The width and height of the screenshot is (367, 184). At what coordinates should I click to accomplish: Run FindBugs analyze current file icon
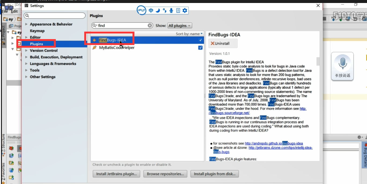pyautogui.click(x=11, y=148)
